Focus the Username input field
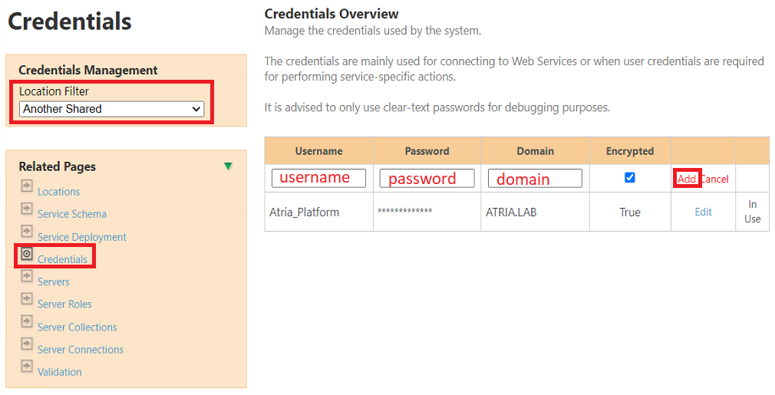Viewport: 775px width, 395px height. click(x=318, y=178)
